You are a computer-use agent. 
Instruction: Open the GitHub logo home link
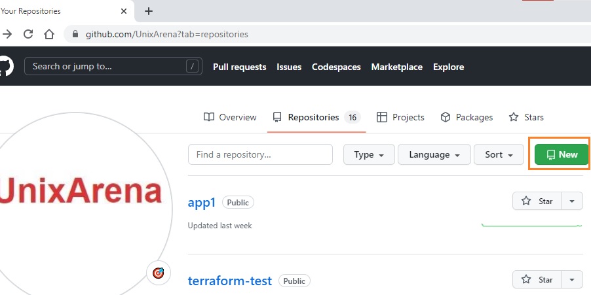point(7,66)
